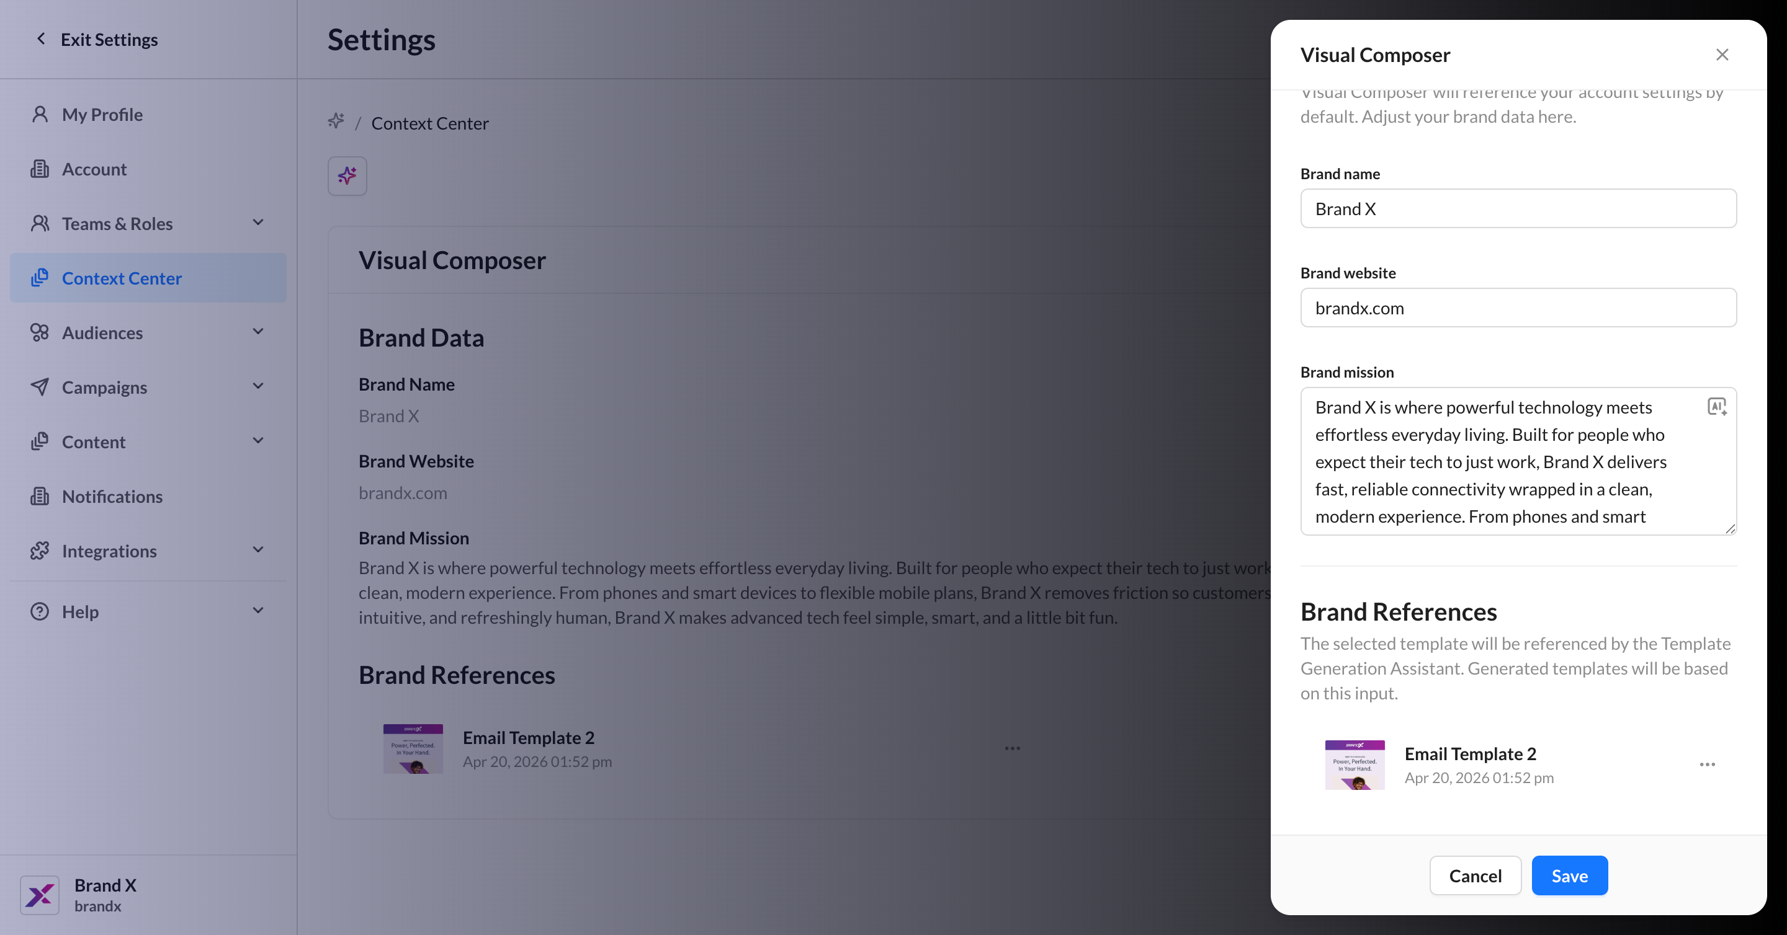Expand the Campaigns section chevron
This screenshot has width=1787, height=935.
pyautogui.click(x=258, y=386)
